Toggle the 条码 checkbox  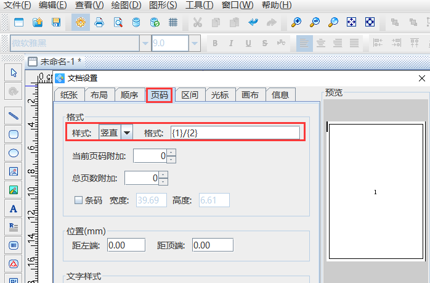78,200
